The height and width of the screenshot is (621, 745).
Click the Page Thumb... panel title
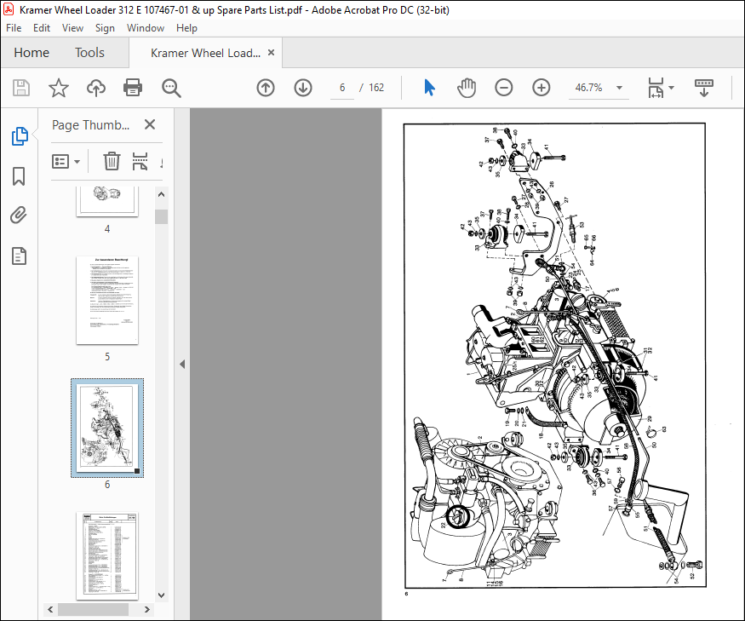91,125
